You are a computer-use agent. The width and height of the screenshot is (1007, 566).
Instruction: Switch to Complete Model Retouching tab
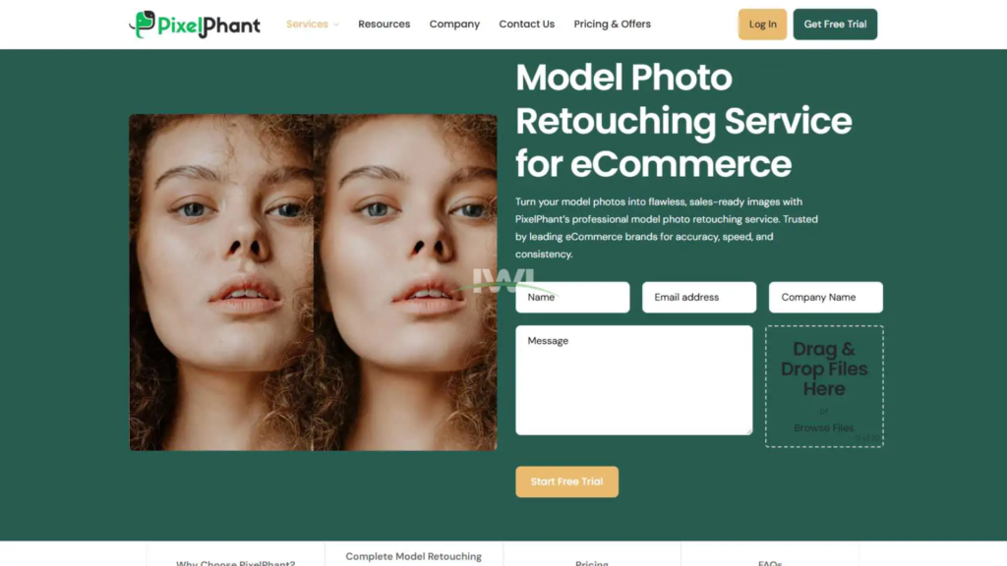414,556
